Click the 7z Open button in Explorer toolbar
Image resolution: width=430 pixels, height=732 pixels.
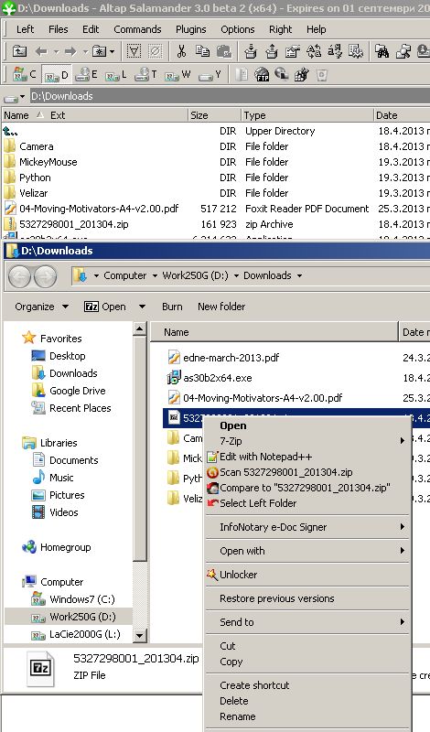tap(104, 307)
